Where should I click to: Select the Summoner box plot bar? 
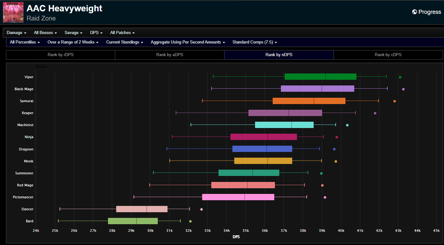[249, 173]
